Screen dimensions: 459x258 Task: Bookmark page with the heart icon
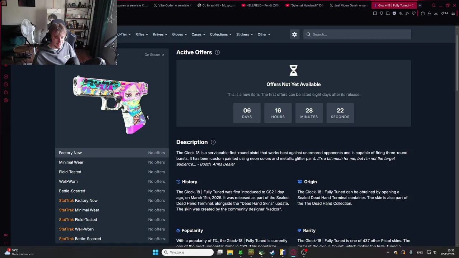click(x=413, y=13)
